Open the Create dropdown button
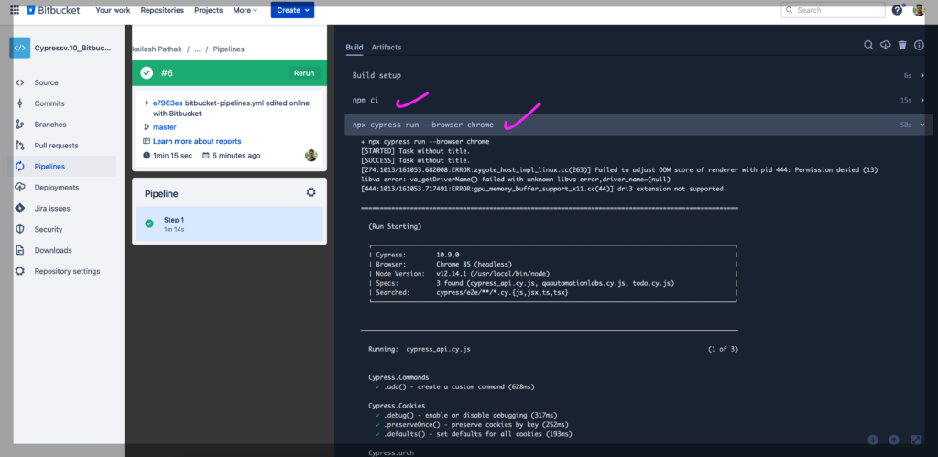The image size is (938, 457). pos(292,10)
